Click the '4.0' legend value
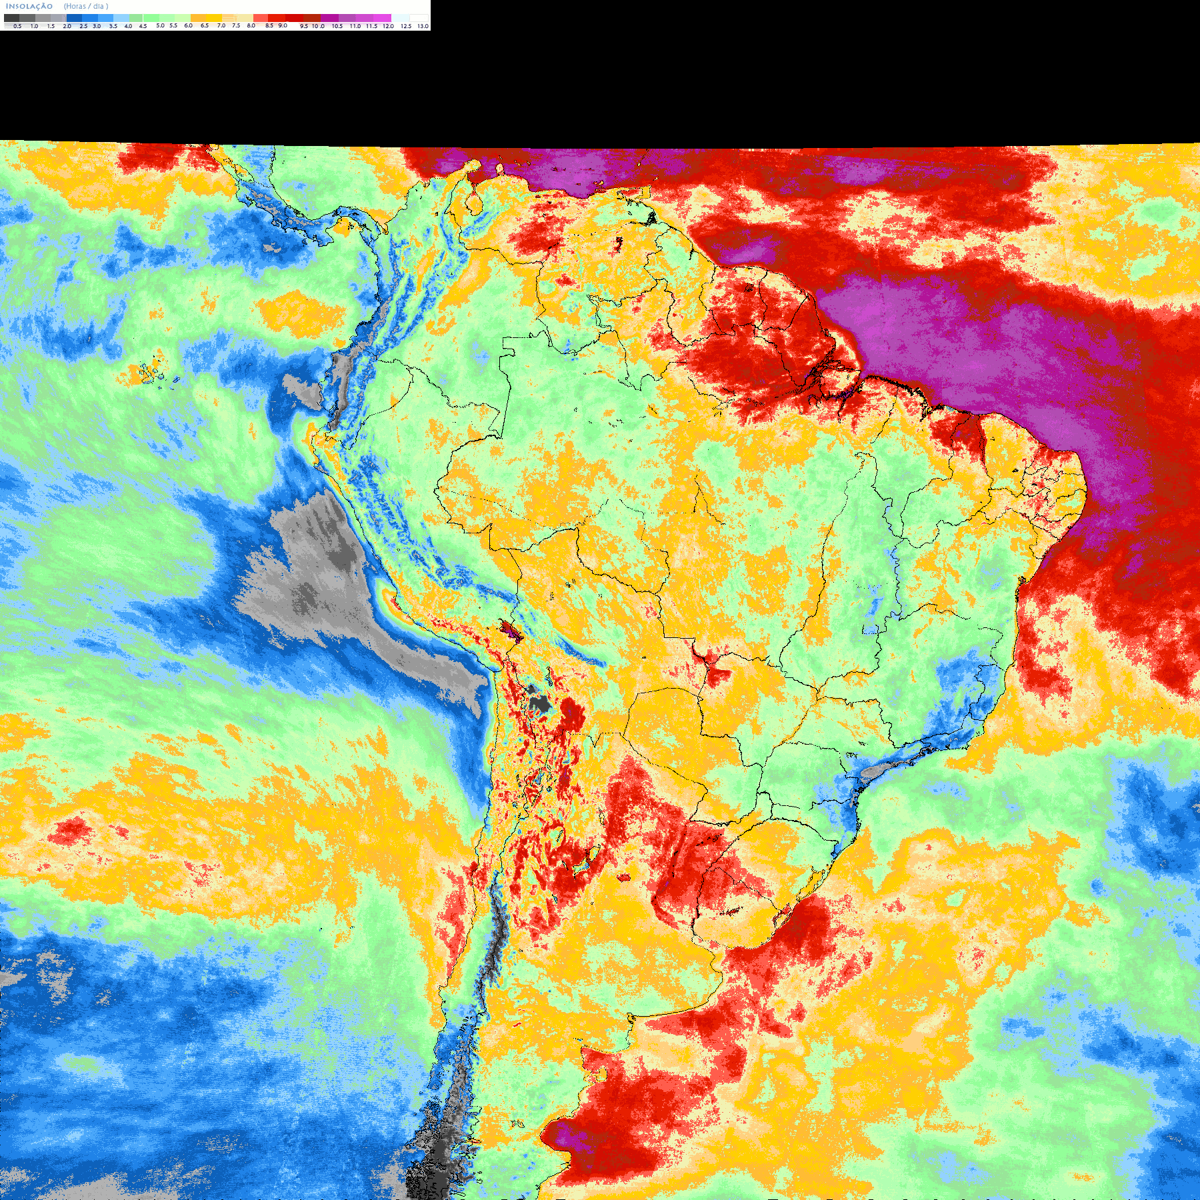 [128, 26]
